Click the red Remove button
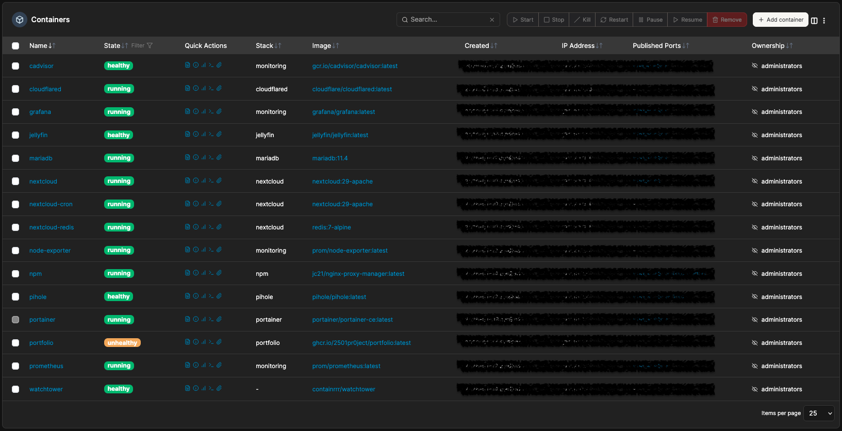 (727, 20)
